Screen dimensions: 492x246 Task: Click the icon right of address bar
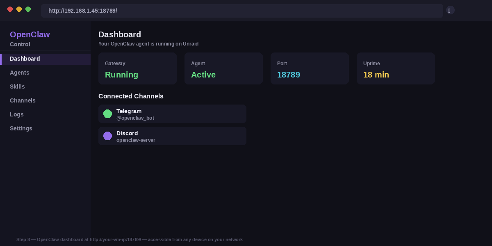pyautogui.click(x=450, y=11)
